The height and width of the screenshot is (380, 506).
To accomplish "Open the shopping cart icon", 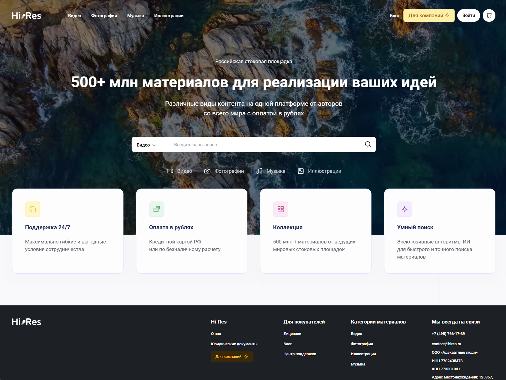I will pyautogui.click(x=489, y=15).
